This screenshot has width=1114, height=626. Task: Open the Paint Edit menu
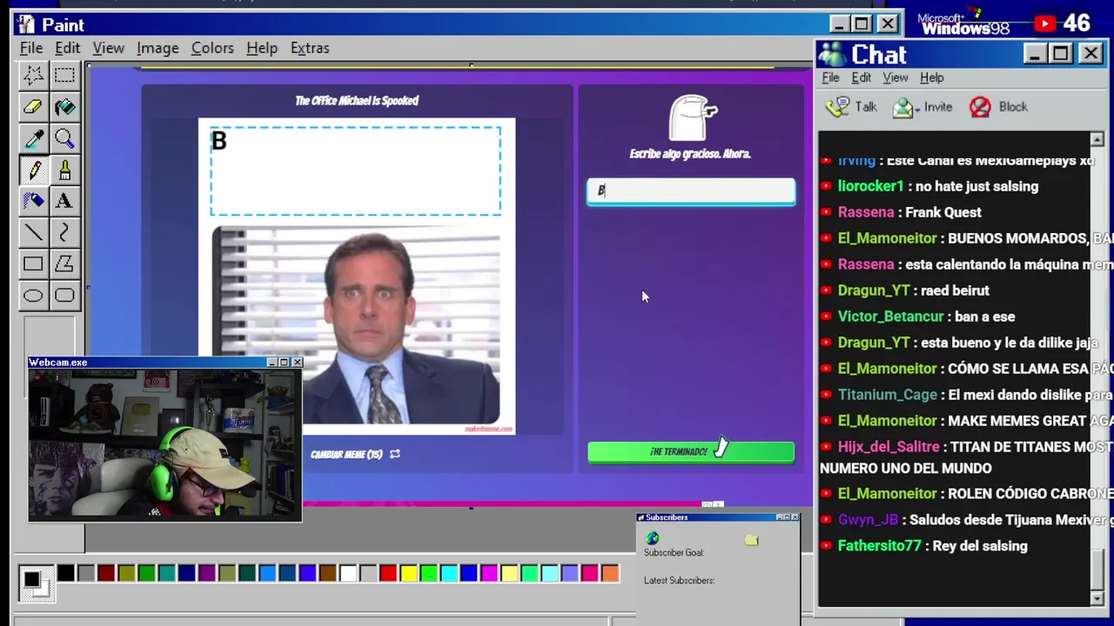click(67, 48)
